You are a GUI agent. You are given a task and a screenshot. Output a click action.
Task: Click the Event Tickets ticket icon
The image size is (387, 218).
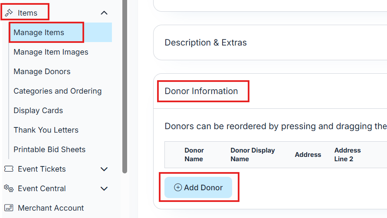point(9,169)
